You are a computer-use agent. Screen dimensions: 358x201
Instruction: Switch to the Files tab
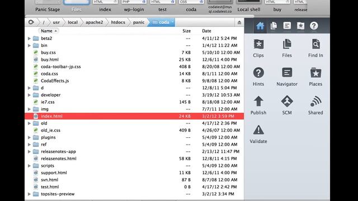point(76,6)
